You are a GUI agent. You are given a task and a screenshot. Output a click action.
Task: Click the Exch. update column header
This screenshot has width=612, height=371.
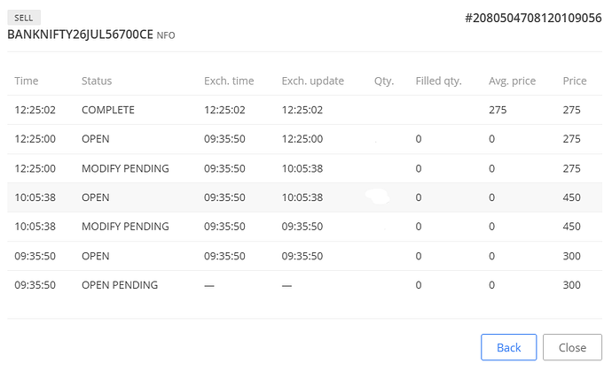313,81
